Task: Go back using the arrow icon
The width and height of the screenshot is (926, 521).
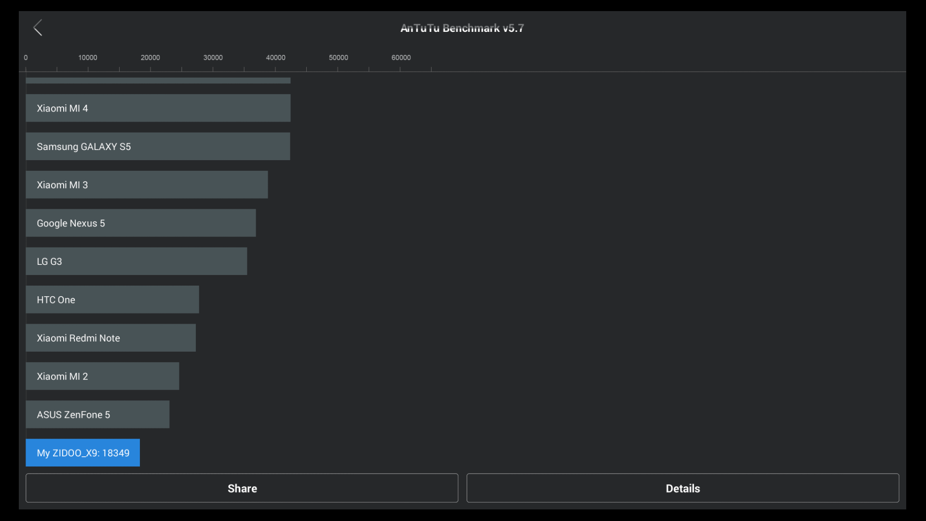Action: click(38, 28)
